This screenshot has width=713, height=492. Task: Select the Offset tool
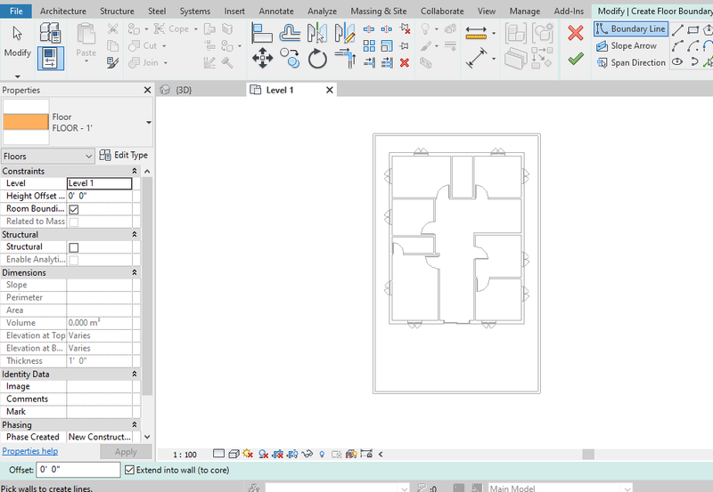[x=290, y=33]
